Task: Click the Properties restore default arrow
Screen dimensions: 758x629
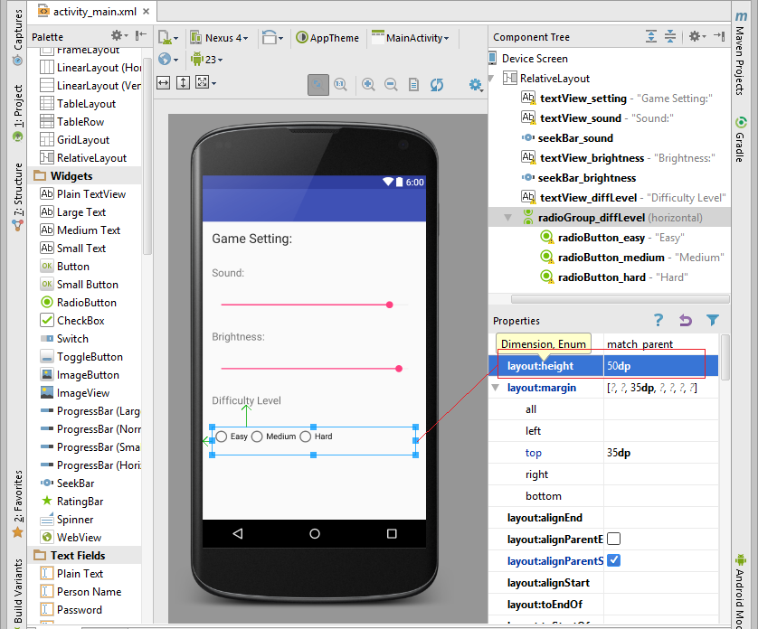Action: pos(686,320)
